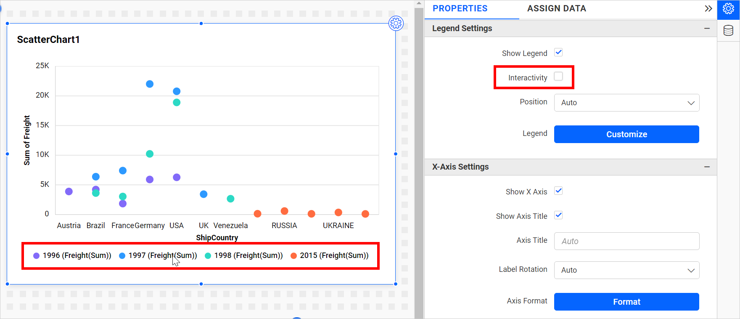Collapse properties panel with double chevron
Viewport: 740px width, 319px height.
708,8
